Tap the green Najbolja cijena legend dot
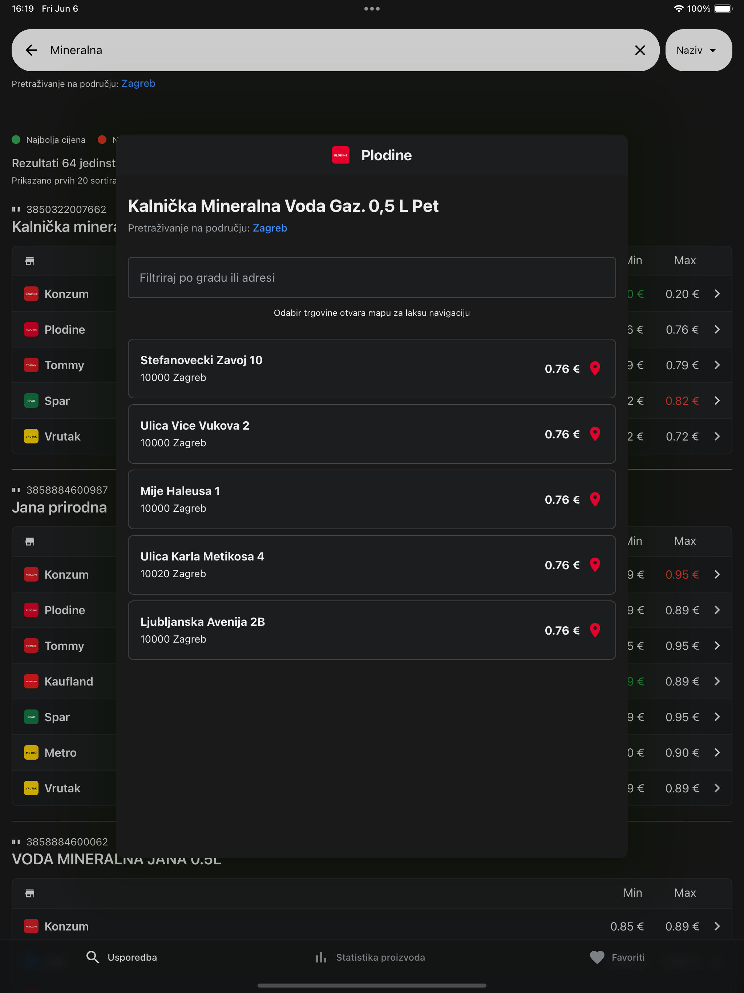This screenshot has width=744, height=993. coord(16,140)
